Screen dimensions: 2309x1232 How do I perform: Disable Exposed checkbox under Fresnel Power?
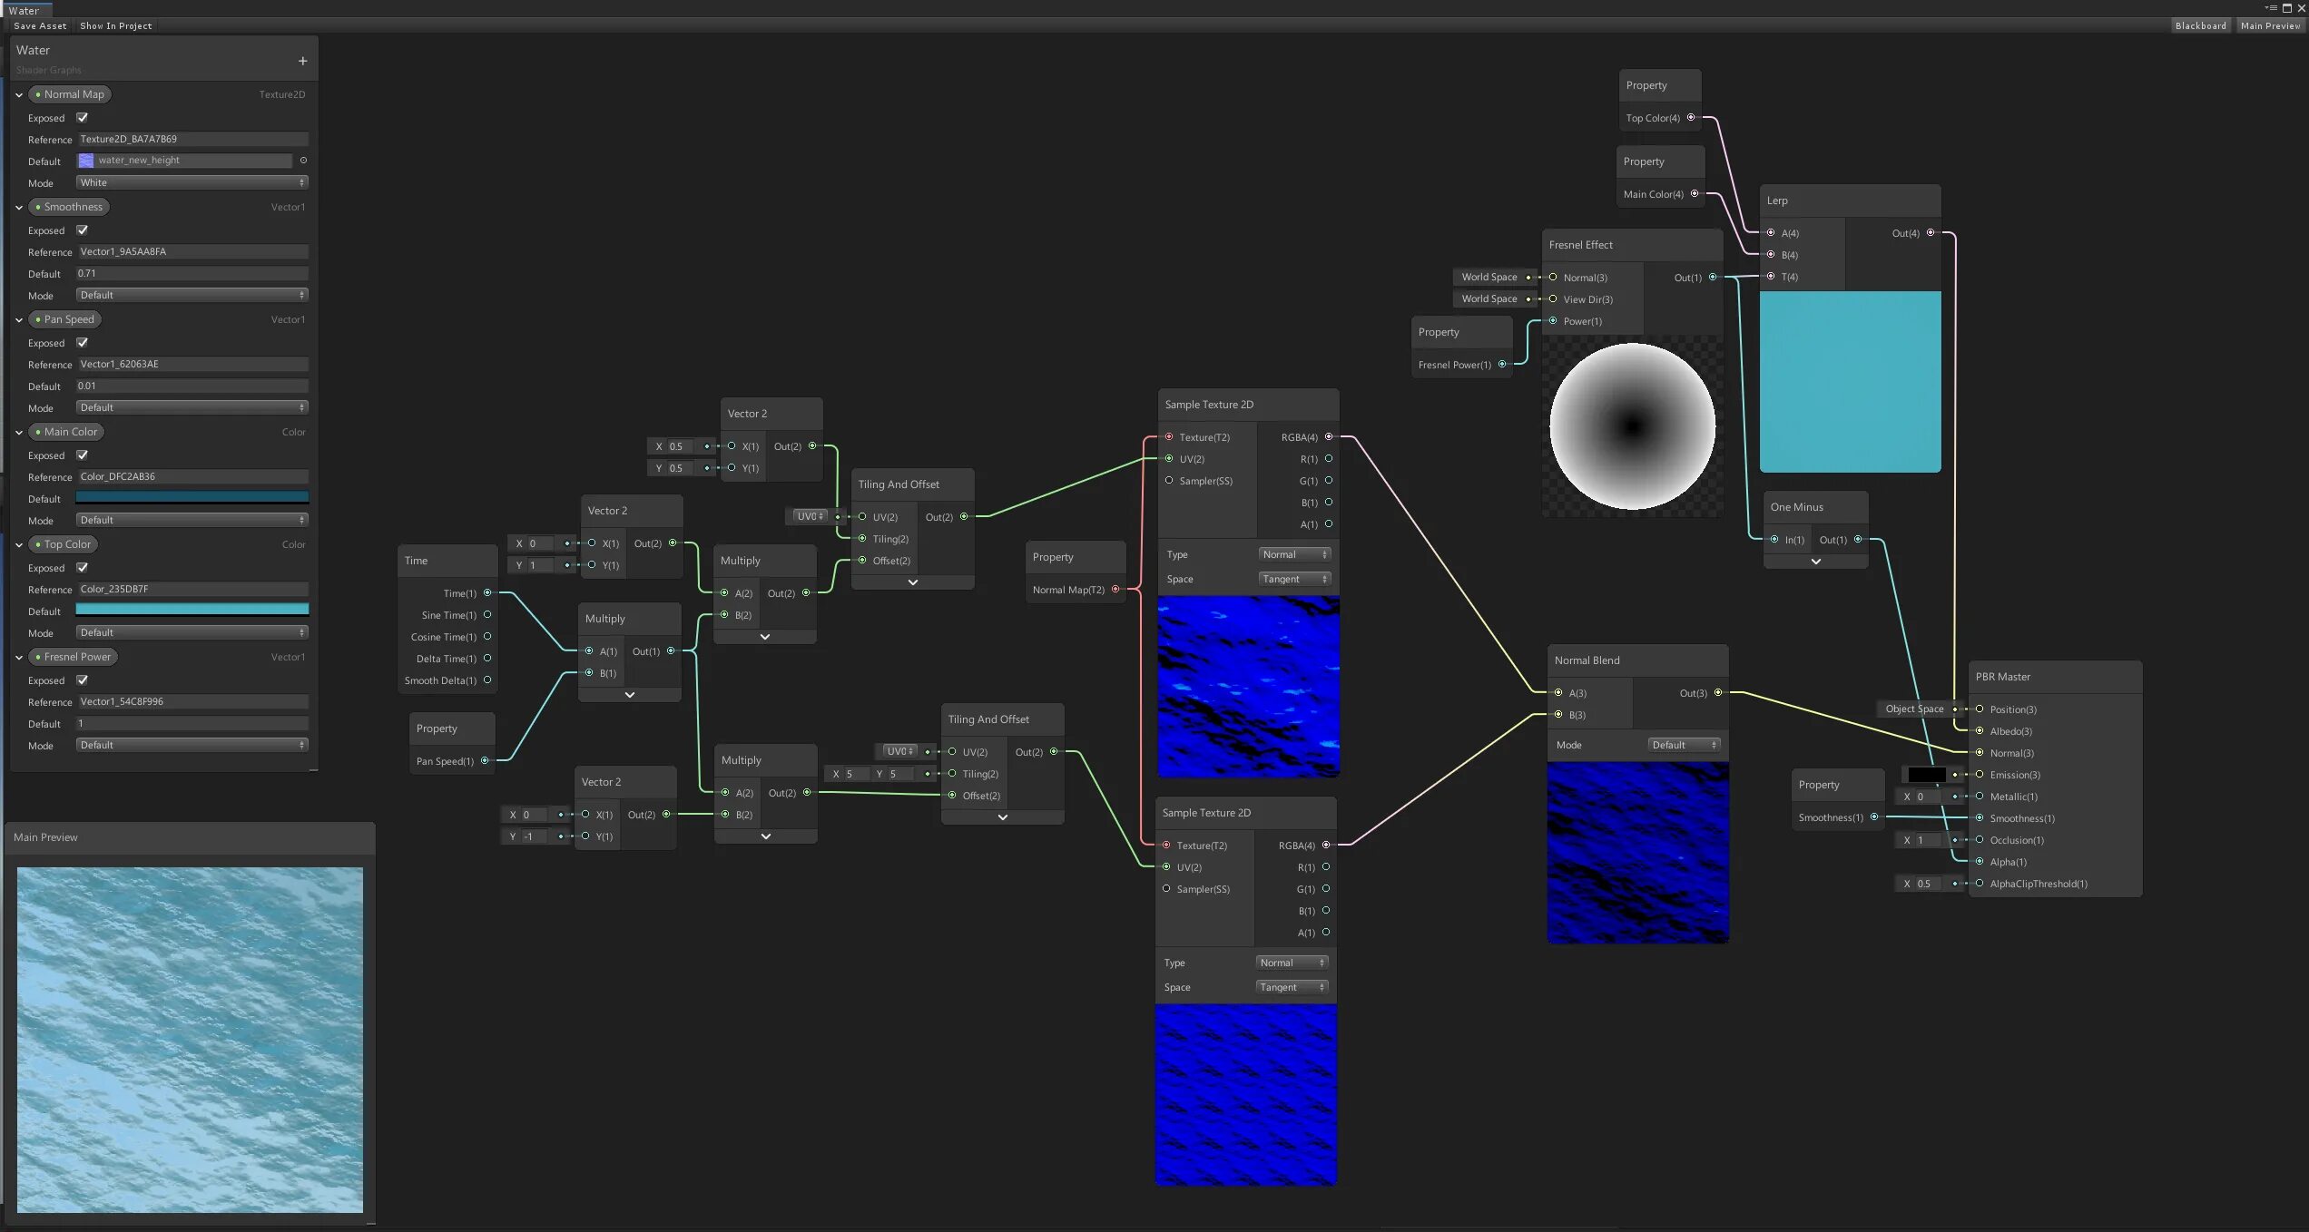tap(83, 680)
